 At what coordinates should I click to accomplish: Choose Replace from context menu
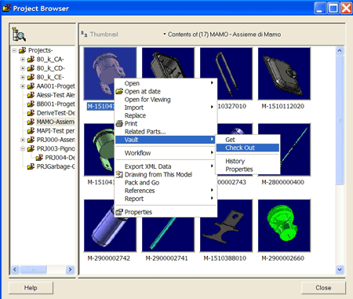[166, 115]
